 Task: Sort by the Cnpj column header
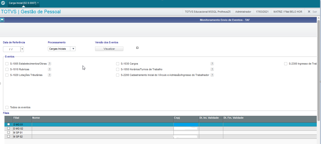[x=186, y=119]
